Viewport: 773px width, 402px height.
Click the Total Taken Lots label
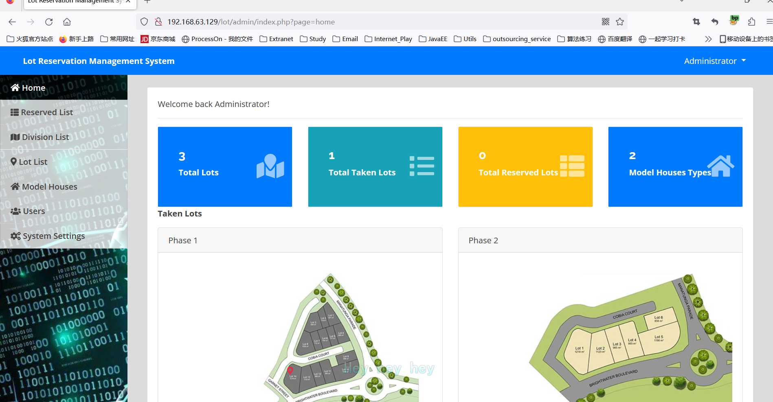point(362,173)
